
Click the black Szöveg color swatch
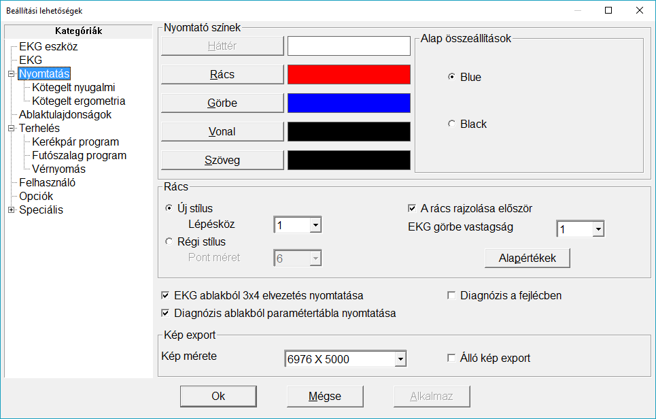click(349, 160)
